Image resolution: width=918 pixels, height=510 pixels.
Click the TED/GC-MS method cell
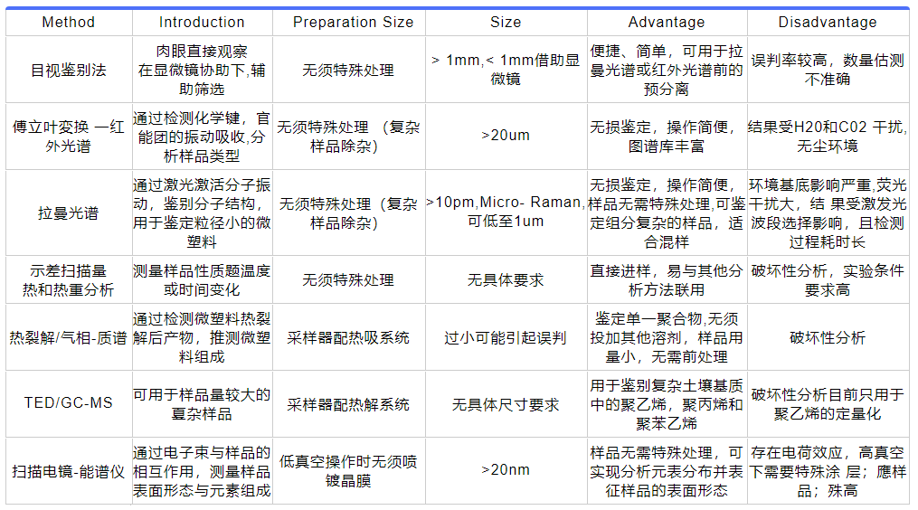(x=68, y=403)
